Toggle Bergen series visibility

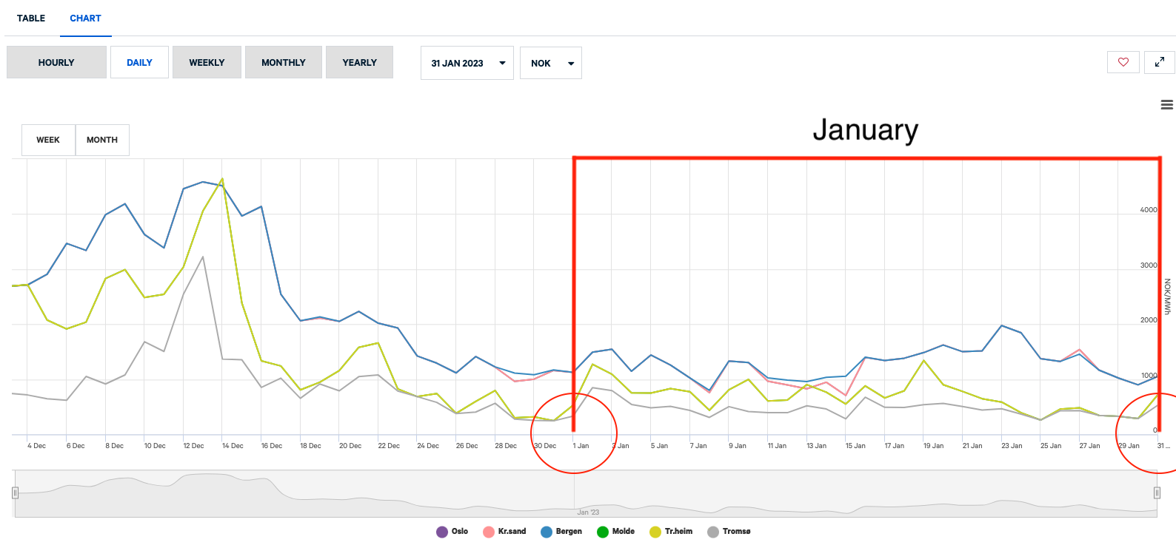point(561,532)
